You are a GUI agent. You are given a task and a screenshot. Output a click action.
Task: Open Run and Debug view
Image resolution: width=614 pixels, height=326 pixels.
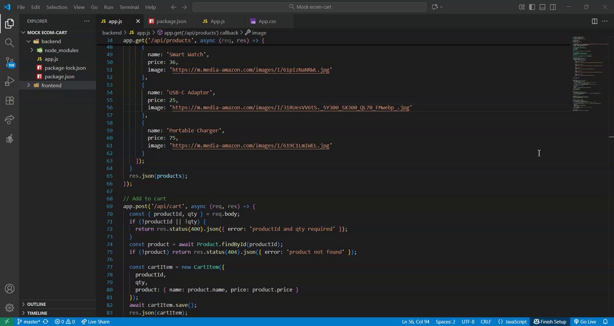click(10, 81)
